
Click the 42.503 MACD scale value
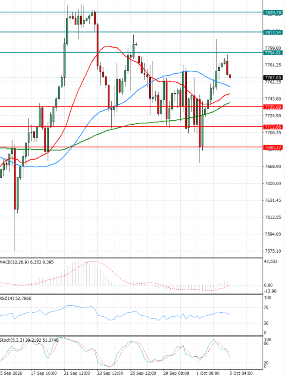point(270,262)
